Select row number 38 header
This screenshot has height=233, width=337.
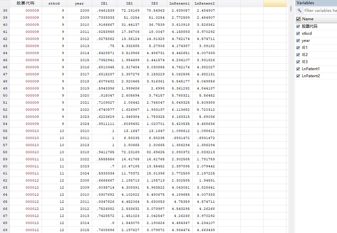[5, 10]
